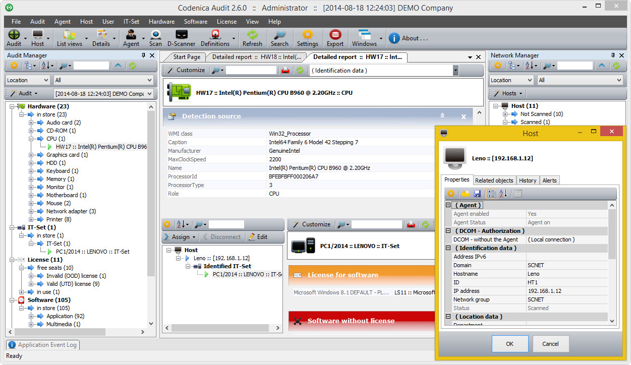The height and width of the screenshot is (365, 631).
Task: Open the ( Identification data ) combo box
Action: click(384, 71)
